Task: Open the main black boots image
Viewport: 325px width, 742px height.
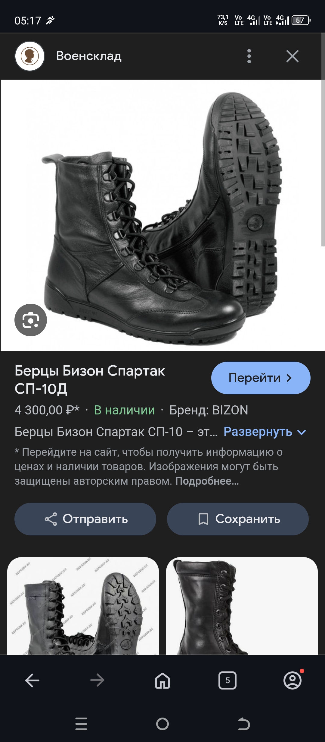Action: coord(162,215)
